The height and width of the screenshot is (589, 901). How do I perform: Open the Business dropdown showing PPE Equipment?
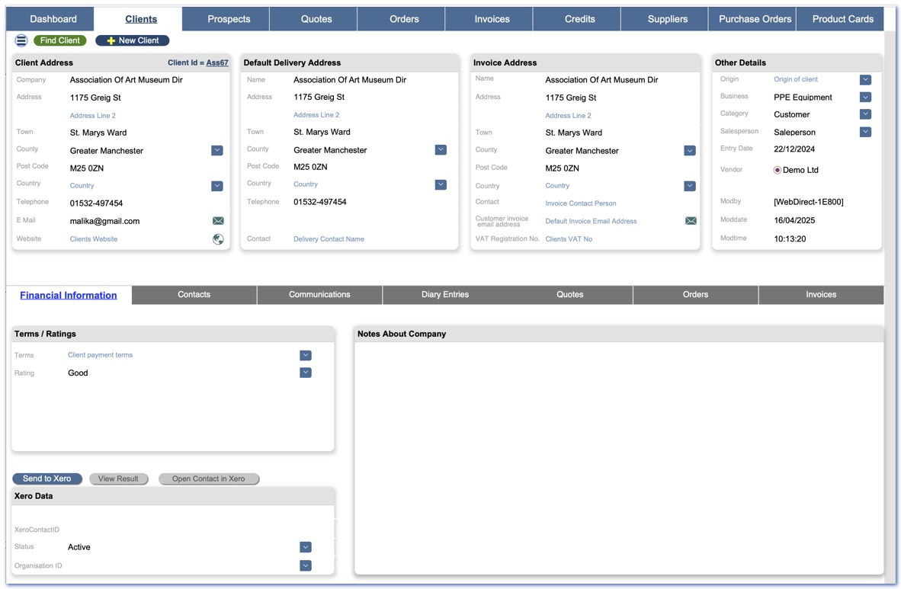pos(865,97)
